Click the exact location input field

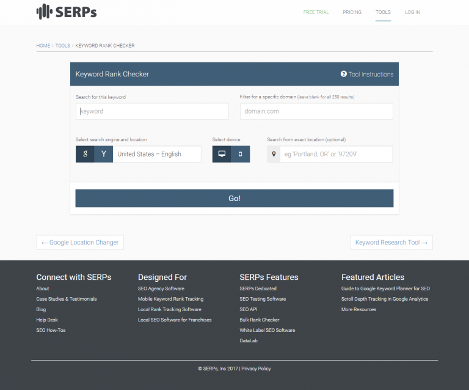coord(336,154)
